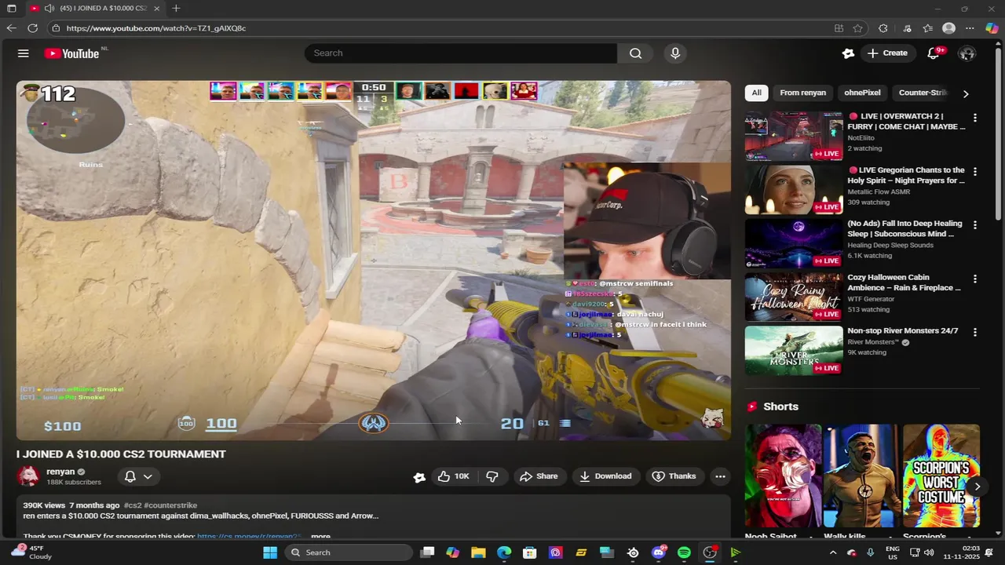Viewport: 1005px width, 565px height.
Task: Open Discord from taskbar
Action: click(x=659, y=552)
